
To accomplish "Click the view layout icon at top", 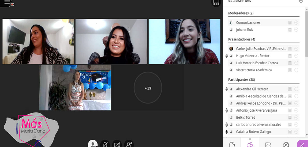I will 216,2.
